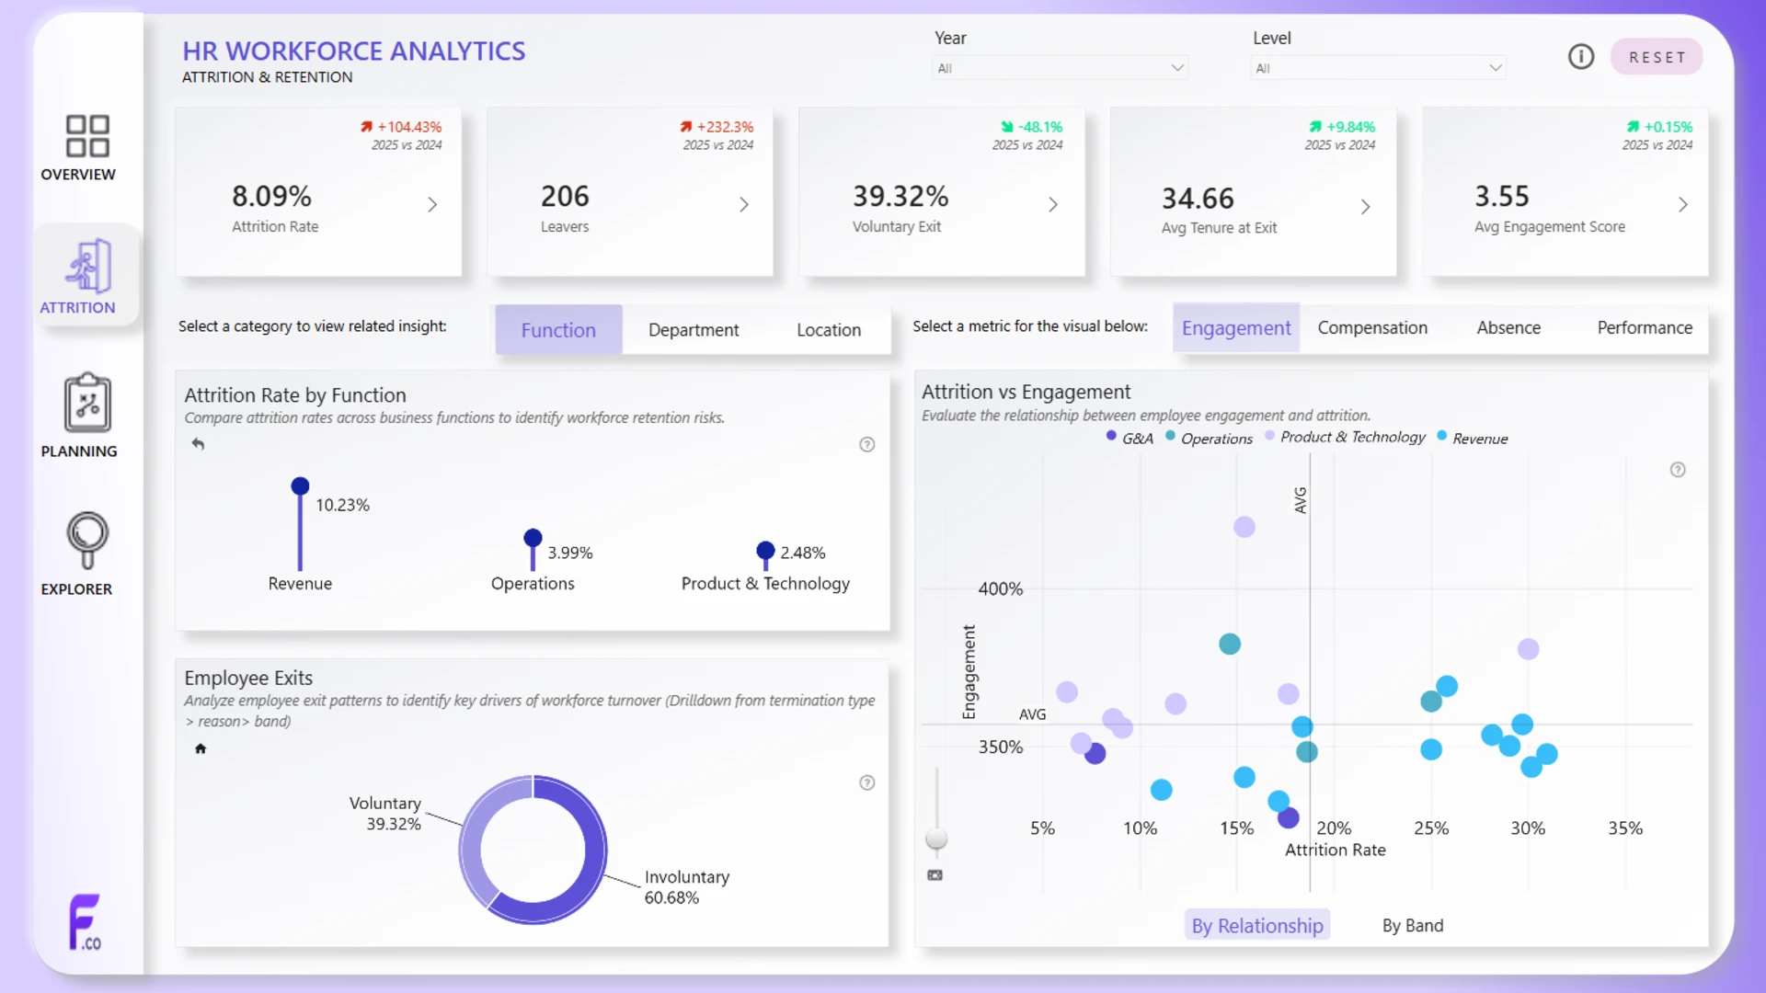Viewport: 1766px width, 993px height.
Task: Click the home icon in Employee Exits
Action: point(201,748)
